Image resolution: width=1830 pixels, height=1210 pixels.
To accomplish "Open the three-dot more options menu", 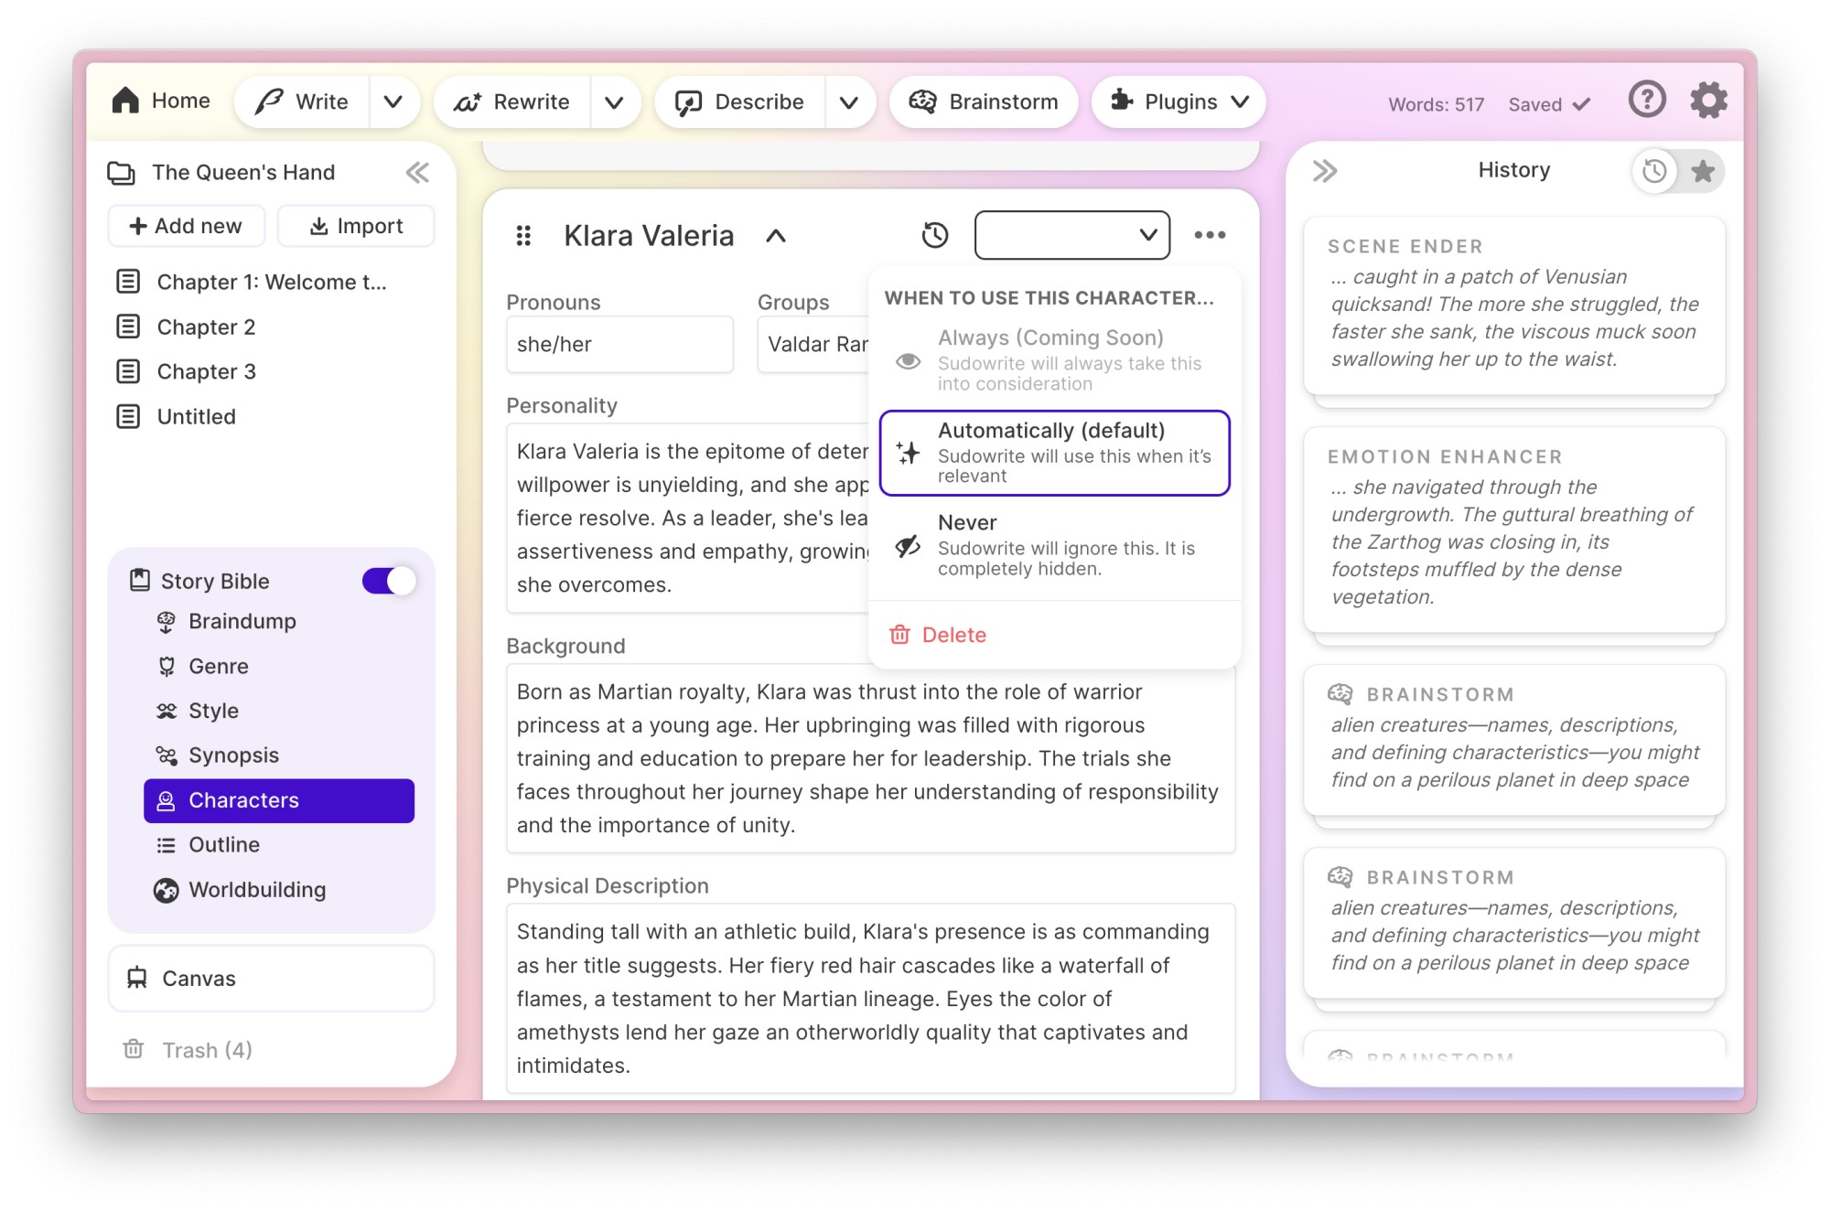I will (1209, 235).
